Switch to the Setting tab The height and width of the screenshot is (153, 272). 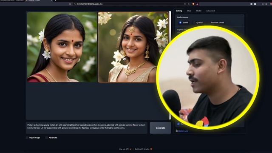point(179,11)
